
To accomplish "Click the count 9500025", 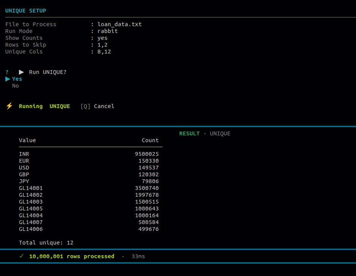I will pyautogui.click(x=147, y=154).
